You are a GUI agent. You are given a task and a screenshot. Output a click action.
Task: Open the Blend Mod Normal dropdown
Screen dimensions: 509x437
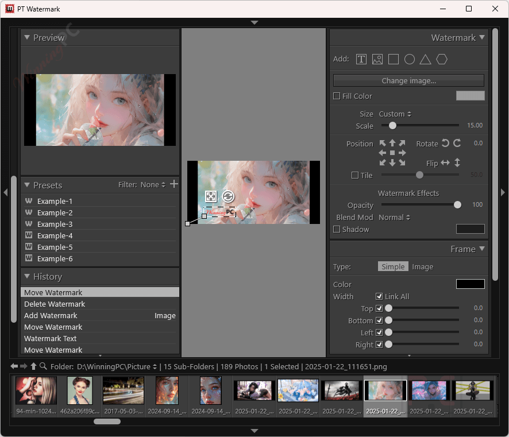pyautogui.click(x=395, y=218)
